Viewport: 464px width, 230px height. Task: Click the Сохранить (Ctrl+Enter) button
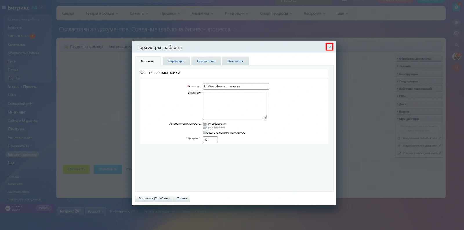[154, 198]
